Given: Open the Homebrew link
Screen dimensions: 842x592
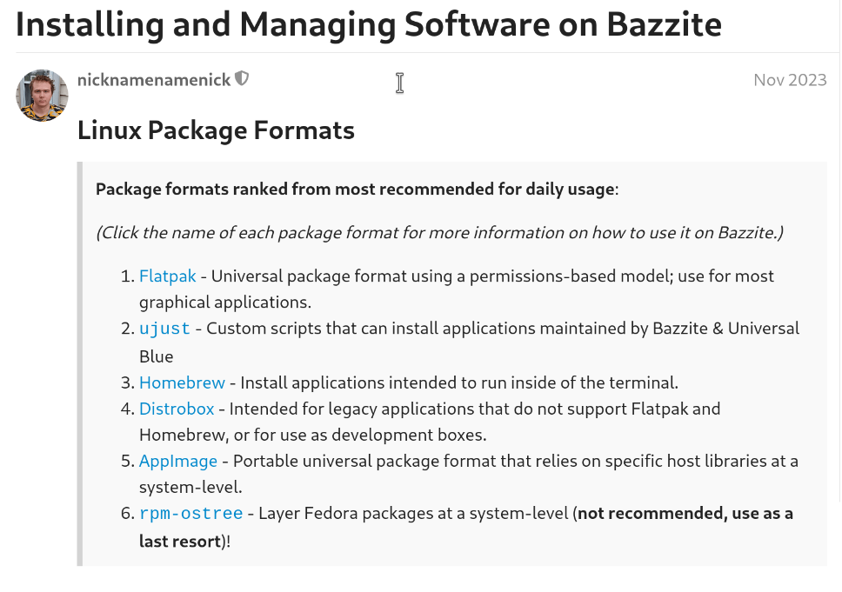Looking at the screenshot, I should click(182, 382).
